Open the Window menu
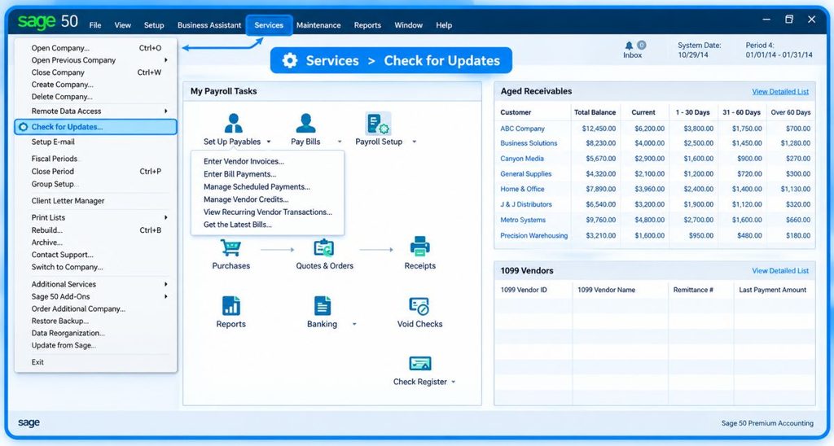The image size is (834, 446). tap(409, 25)
